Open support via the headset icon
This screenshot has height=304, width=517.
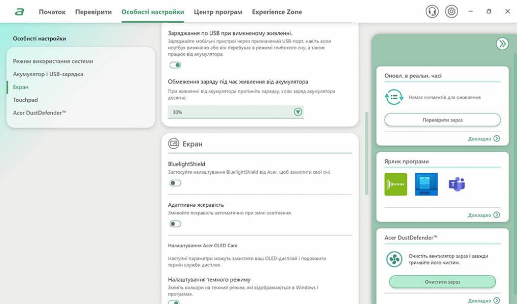tap(432, 12)
